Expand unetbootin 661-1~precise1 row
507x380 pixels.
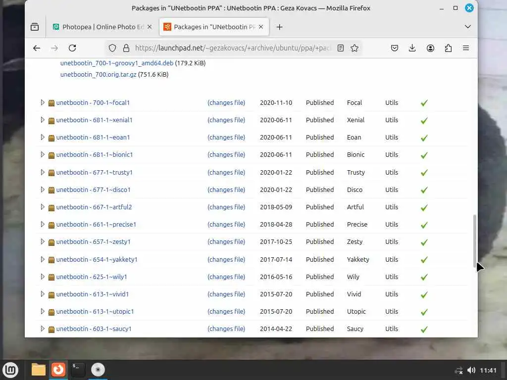[x=43, y=224]
